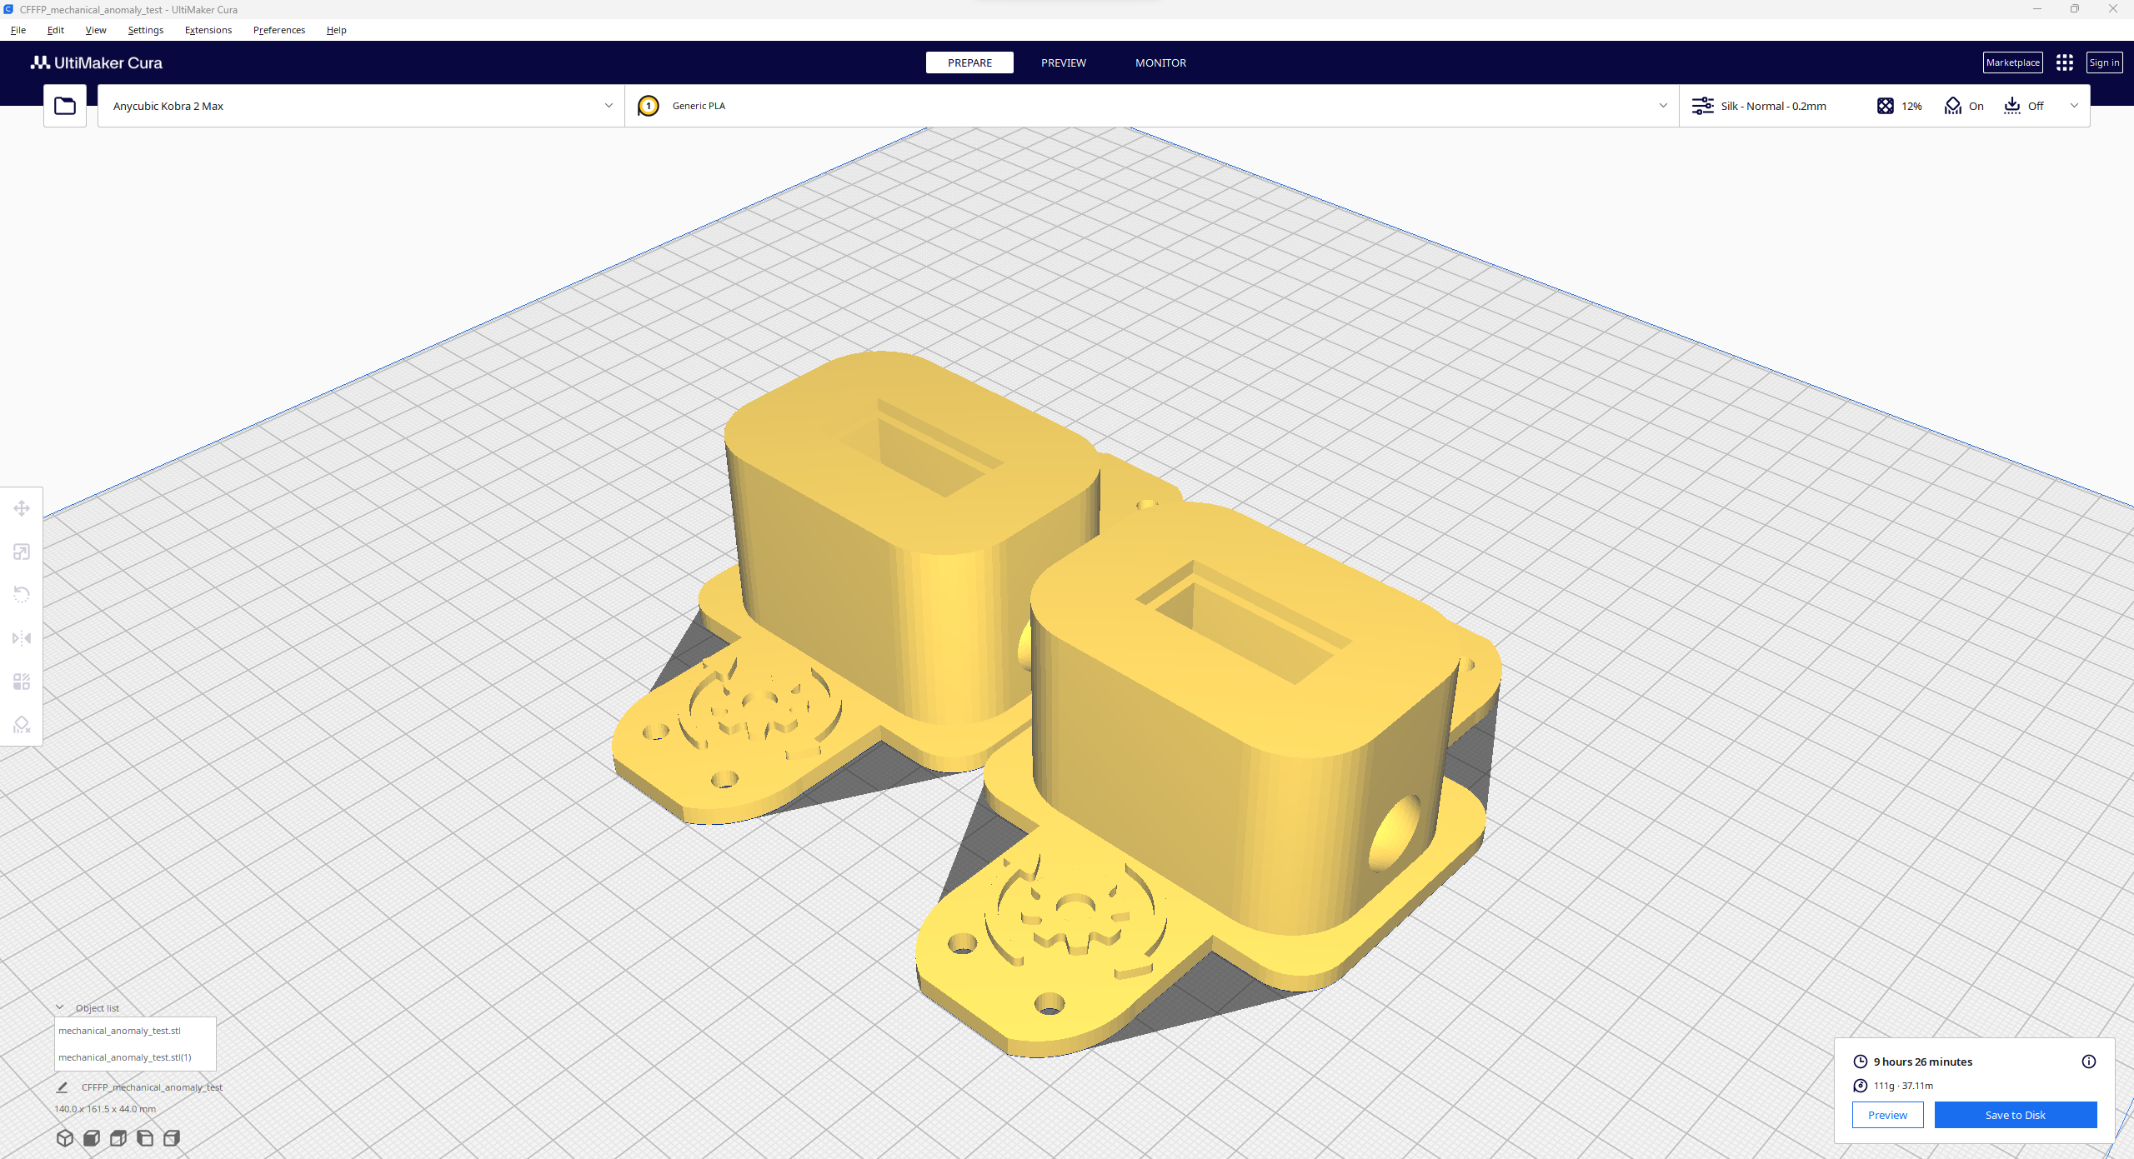Screen dimensions: 2134x1159
Task: Click the build plate adhesion Off icon
Action: tap(2012, 106)
